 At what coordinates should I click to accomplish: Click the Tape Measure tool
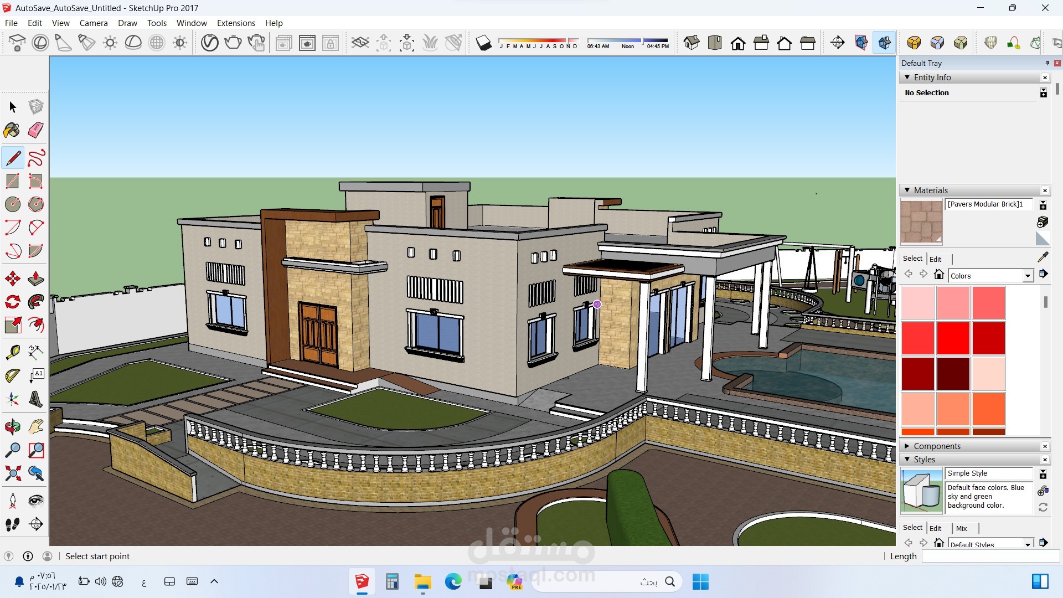click(x=12, y=352)
